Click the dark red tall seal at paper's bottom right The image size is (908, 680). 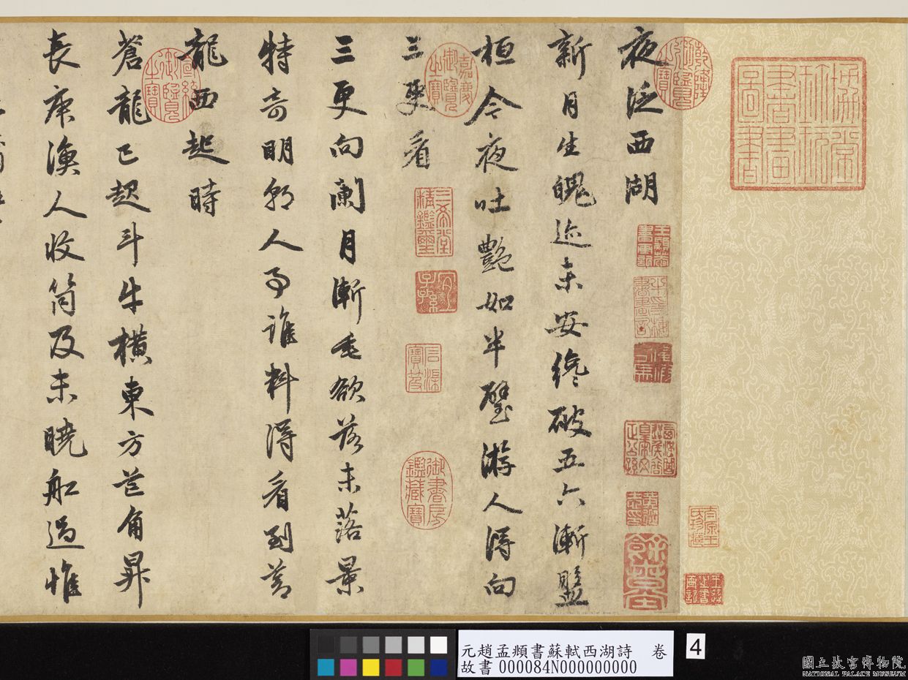645,571
